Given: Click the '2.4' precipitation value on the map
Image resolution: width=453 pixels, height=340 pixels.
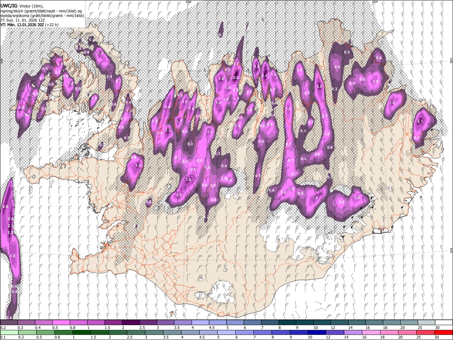Looking at the screenshot, I should (265, 75).
